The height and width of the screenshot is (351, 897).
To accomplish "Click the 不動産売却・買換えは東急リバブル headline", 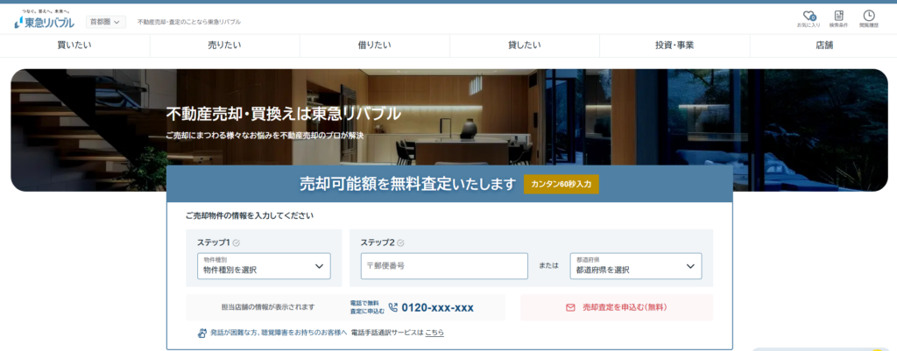I will (283, 114).
